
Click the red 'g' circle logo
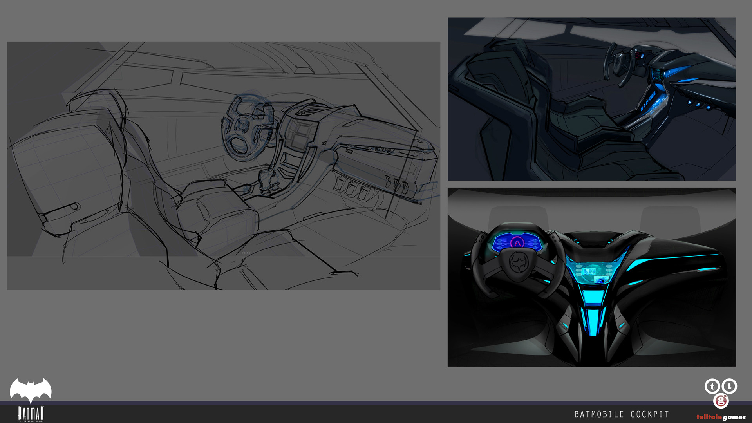721,401
